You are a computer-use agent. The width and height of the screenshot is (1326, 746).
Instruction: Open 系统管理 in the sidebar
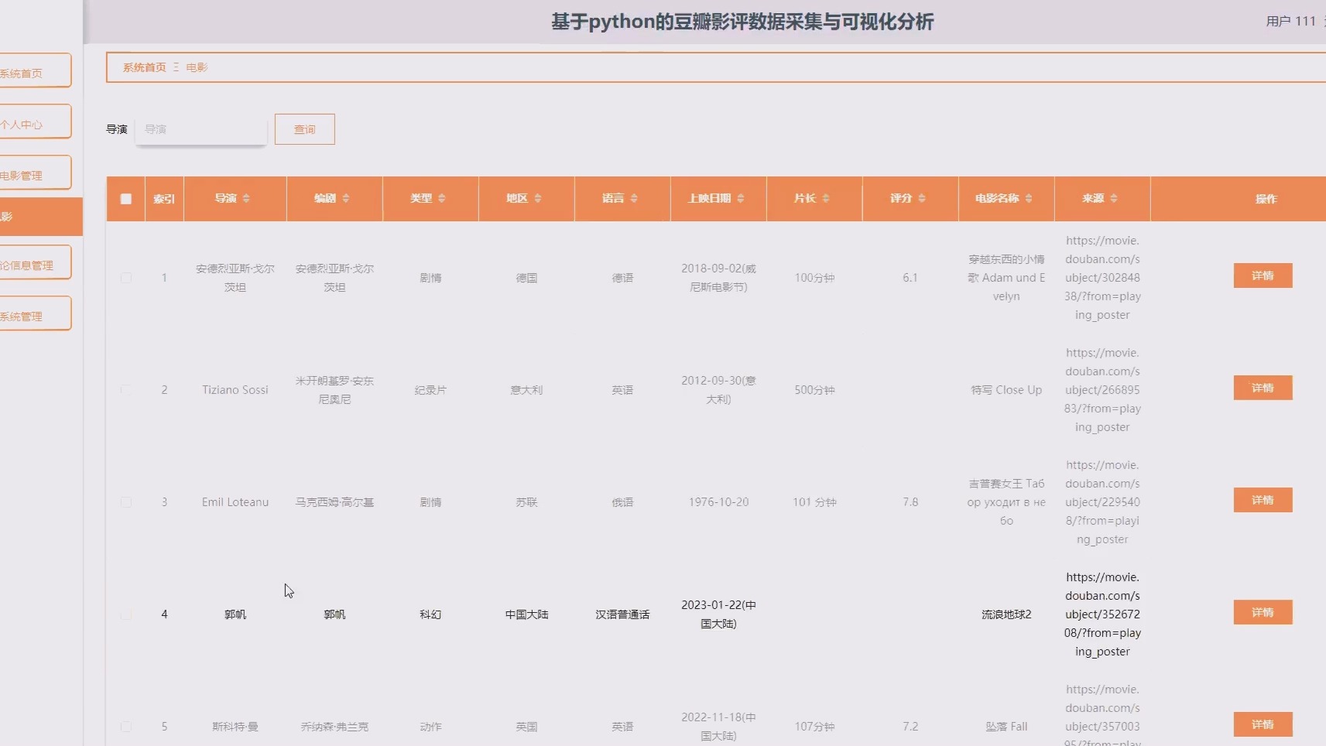(x=35, y=314)
